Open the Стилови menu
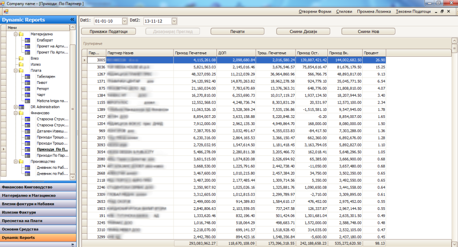This screenshot has width=458, height=247. (344, 12)
